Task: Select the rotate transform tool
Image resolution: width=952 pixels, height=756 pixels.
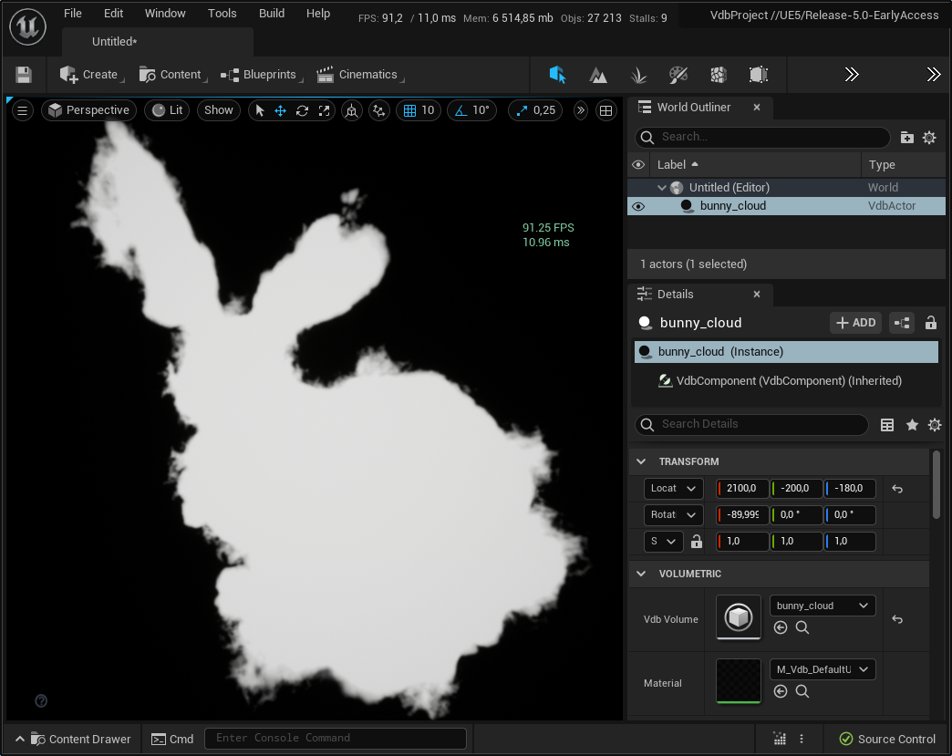Action: [x=302, y=110]
